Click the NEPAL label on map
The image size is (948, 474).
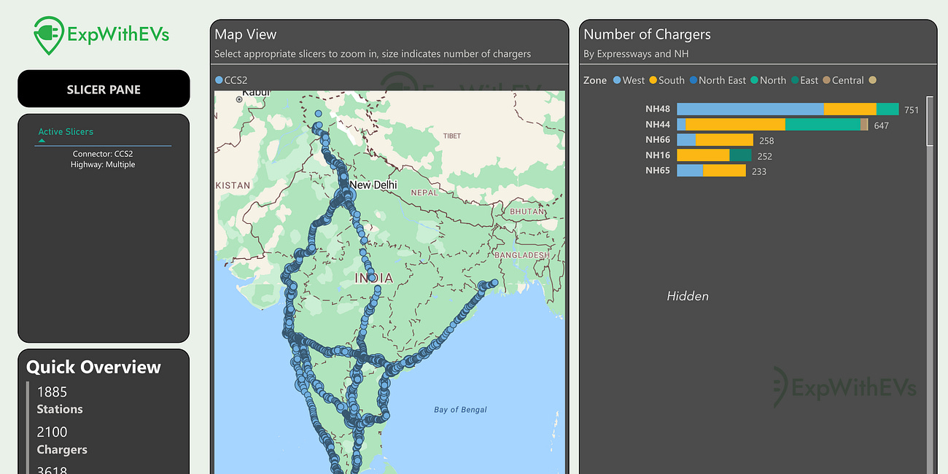point(424,193)
